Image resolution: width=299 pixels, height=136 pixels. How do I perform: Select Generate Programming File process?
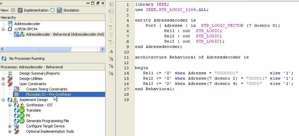pos(48,121)
